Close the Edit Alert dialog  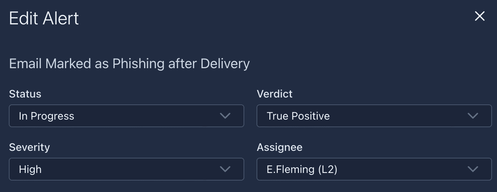(479, 16)
